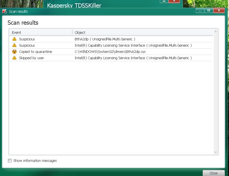Image resolution: width=229 pixels, height=176 pixels.
Task: Click scrollbar up arrow in results list
Action: point(216,32)
